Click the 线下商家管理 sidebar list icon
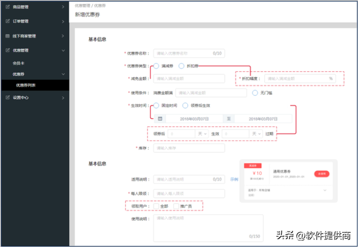The width and height of the screenshot is (358, 247). 7,36
